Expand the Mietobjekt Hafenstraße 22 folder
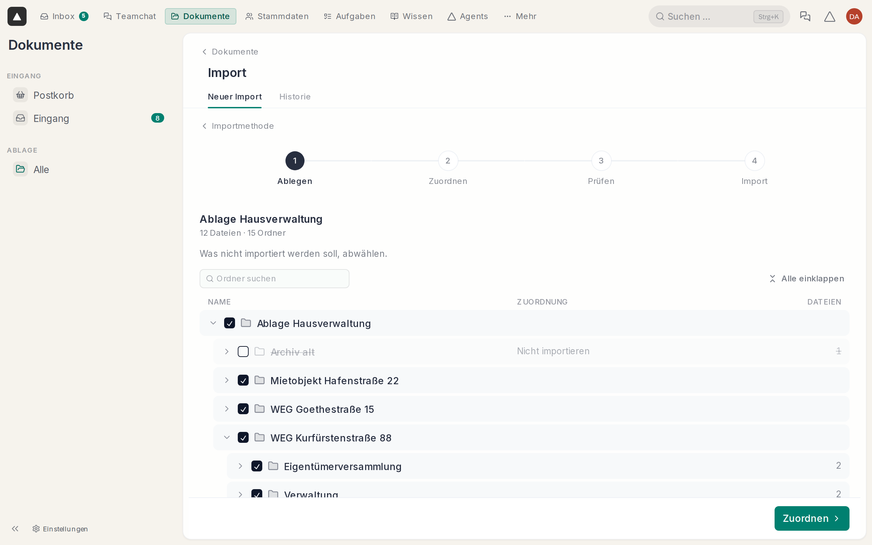872x545 pixels. click(227, 380)
